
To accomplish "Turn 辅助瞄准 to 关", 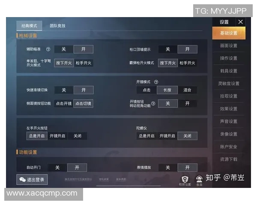I will coord(64,49).
